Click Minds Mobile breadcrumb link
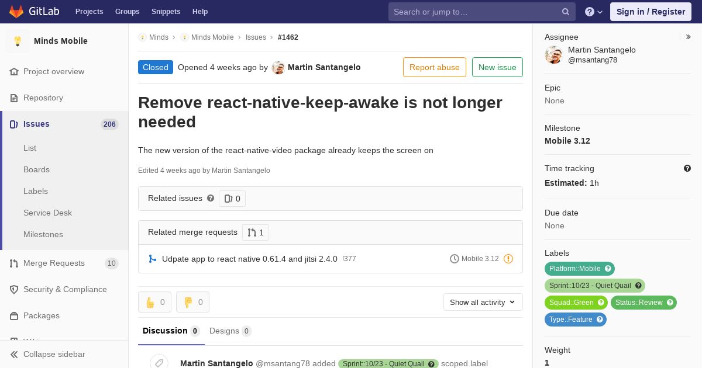Viewport: 702px width, 368px height. [212, 37]
